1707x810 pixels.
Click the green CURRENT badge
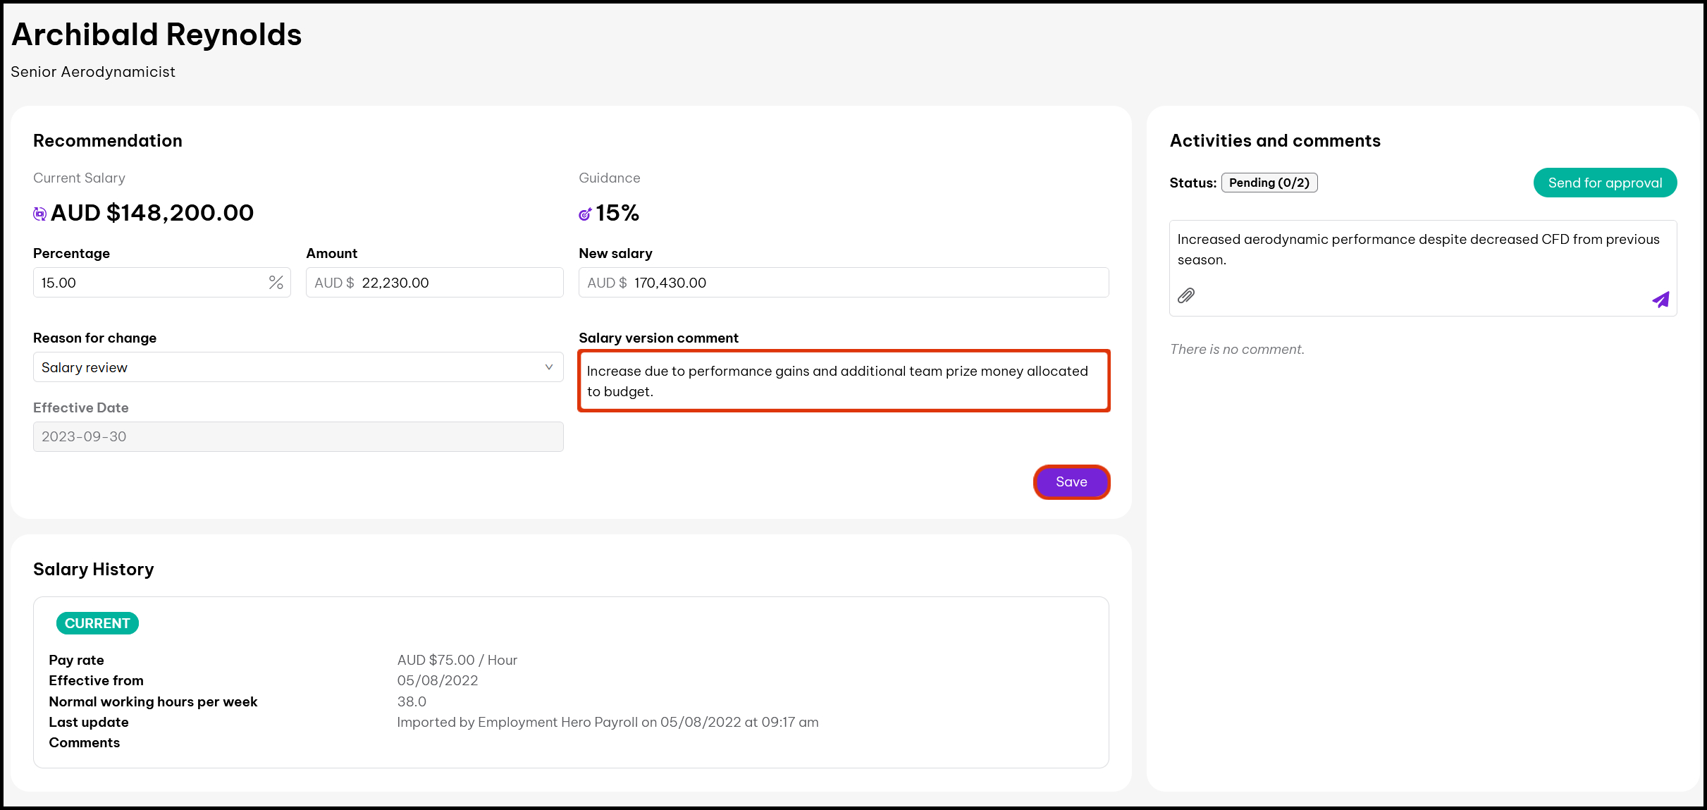tap(97, 623)
